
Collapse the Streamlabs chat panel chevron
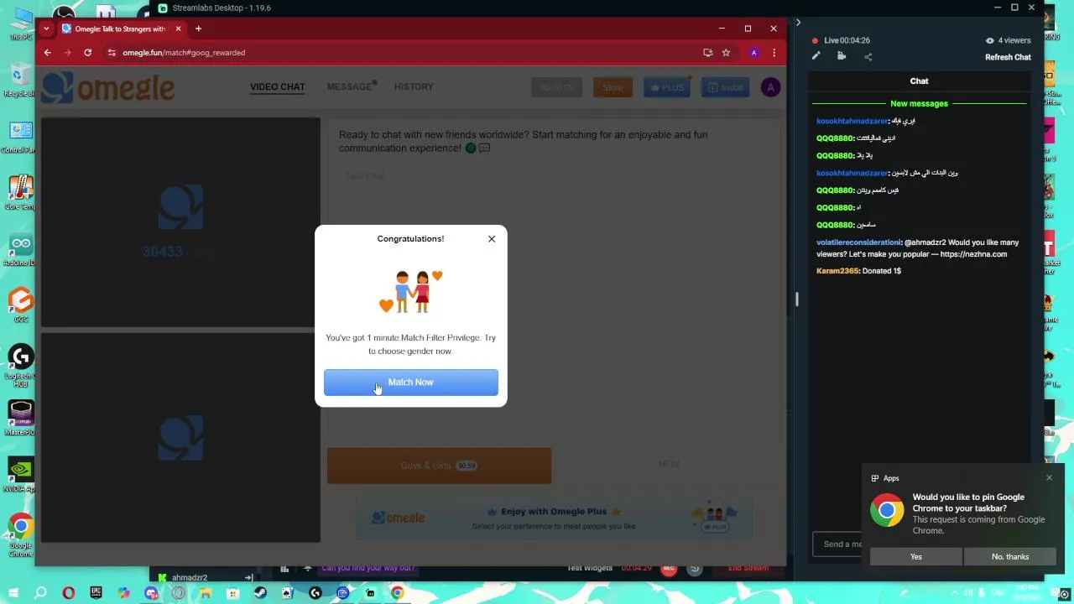798,23
